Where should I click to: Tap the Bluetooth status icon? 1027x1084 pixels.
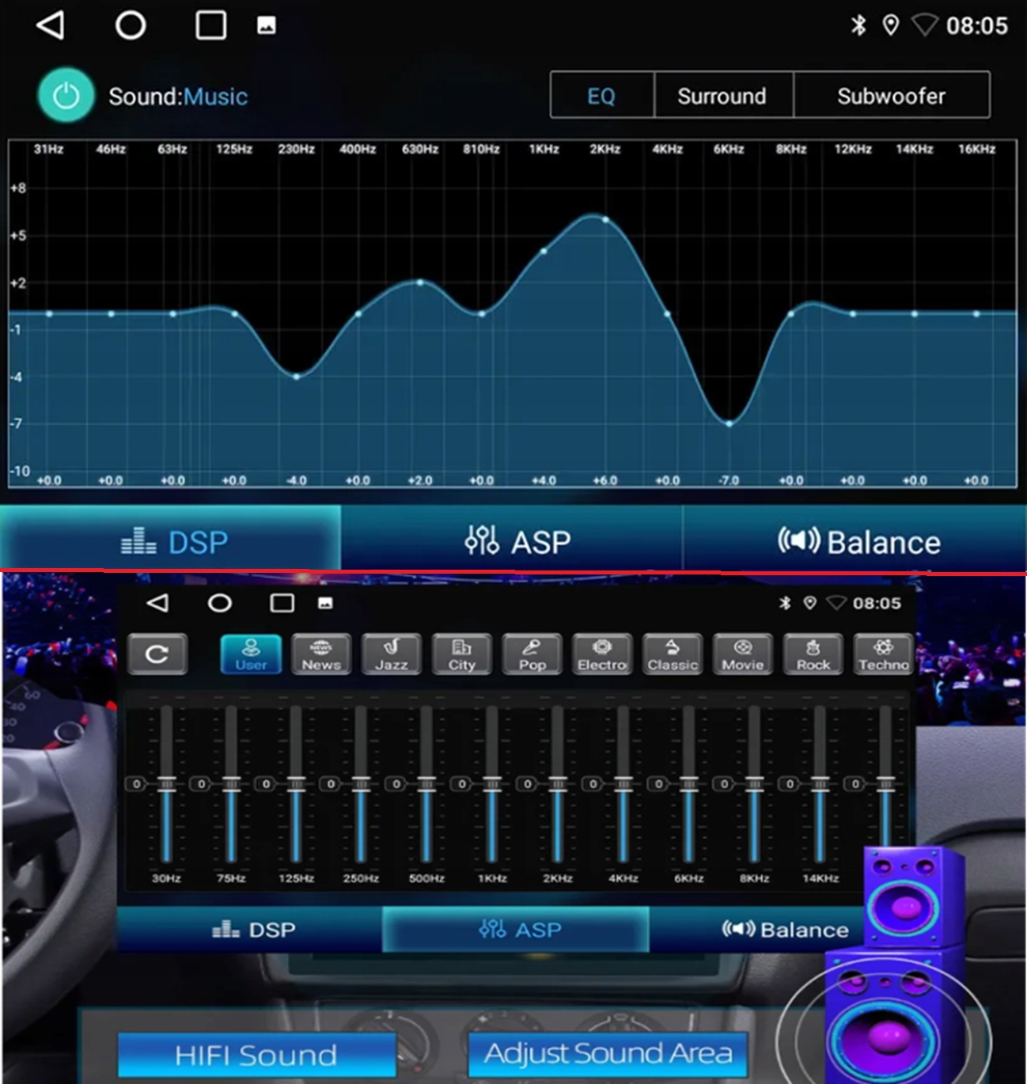click(859, 25)
